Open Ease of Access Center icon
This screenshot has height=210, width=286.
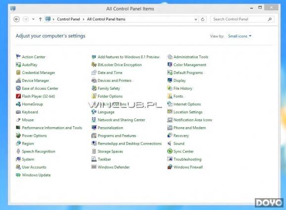tap(18, 88)
